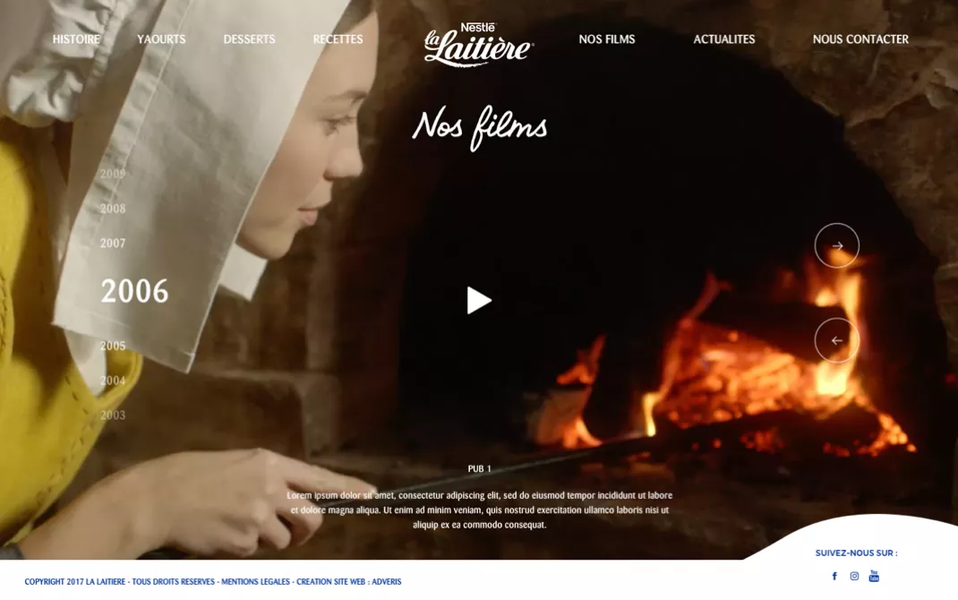The width and height of the screenshot is (958, 600).
Task: Jump to year 2008 in timeline
Action: coord(113,209)
